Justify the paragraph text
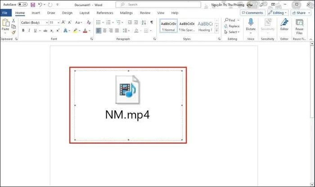This screenshot has width=315, height=187. point(117,30)
